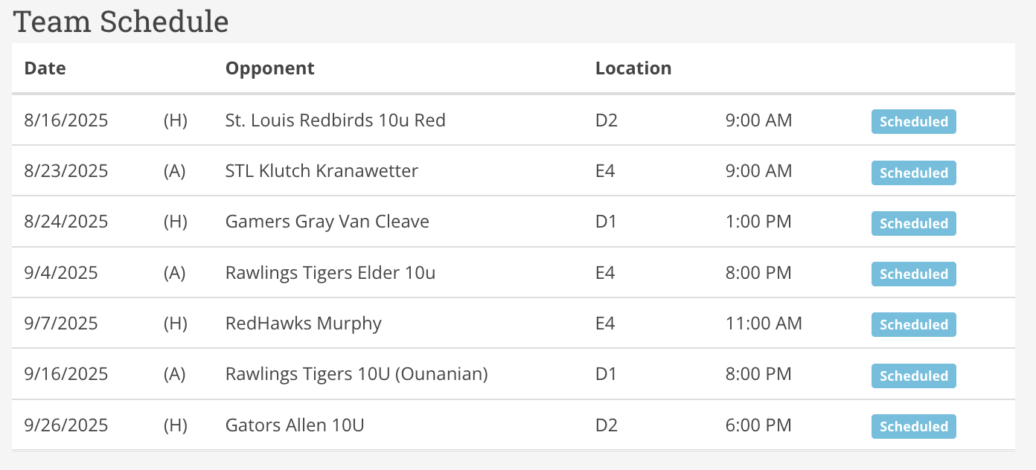Screen dimensions: 1036x470
Task: Click the Opponent column header
Action: pyautogui.click(x=269, y=68)
